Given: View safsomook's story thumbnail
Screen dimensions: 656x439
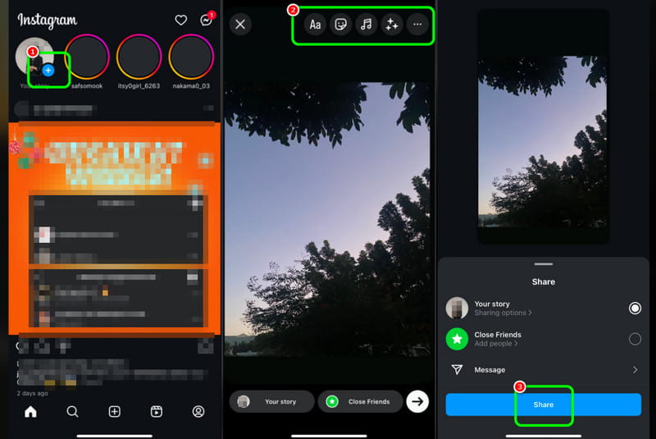Looking at the screenshot, I should [87, 57].
